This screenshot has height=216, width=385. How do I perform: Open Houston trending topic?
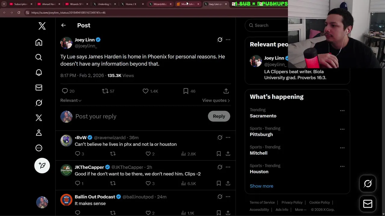click(x=259, y=172)
